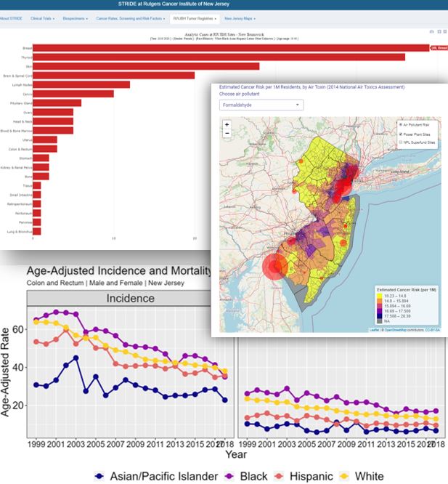
Task: Zoom in on the map with plus button
Action: tap(227, 124)
